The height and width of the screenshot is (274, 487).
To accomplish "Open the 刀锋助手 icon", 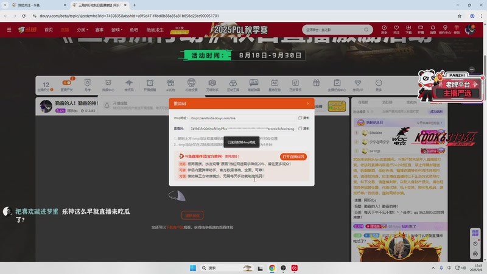I will pyautogui.click(x=212, y=85).
